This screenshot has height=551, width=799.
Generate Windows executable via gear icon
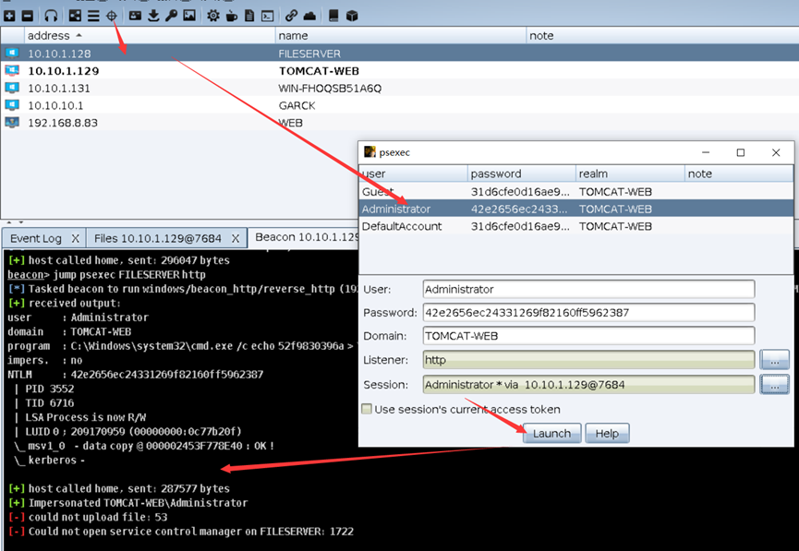[x=213, y=16]
